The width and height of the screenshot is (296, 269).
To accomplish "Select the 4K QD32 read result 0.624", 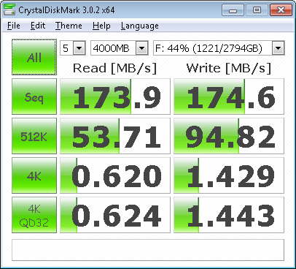I will point(115,215).
